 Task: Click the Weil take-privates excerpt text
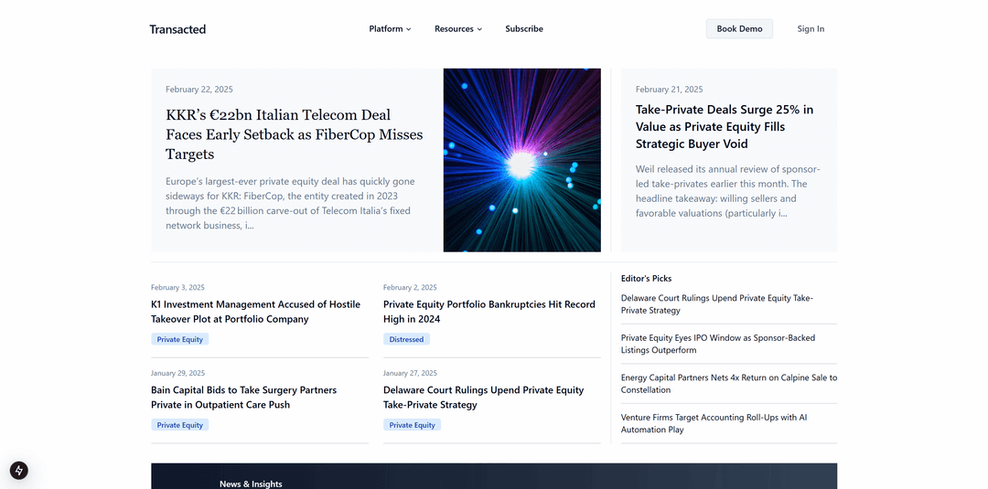pos(728,191)
